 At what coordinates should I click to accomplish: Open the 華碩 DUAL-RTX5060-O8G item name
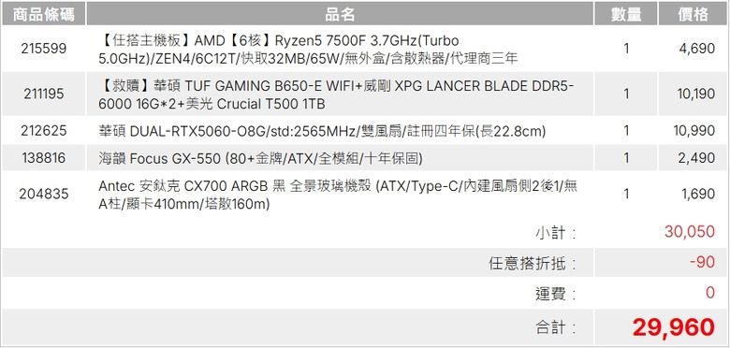[322, 131]
